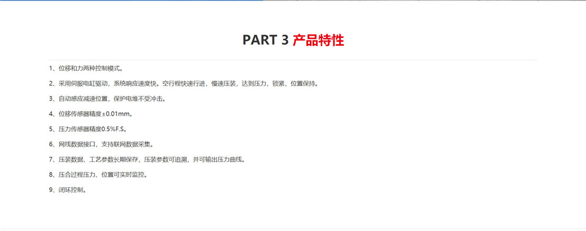Screen dimensions: 586x231
Task: Select line 6、网线数据接口
Action: [101, 144]
